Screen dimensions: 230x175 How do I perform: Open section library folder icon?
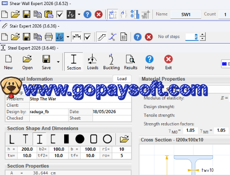124,139
